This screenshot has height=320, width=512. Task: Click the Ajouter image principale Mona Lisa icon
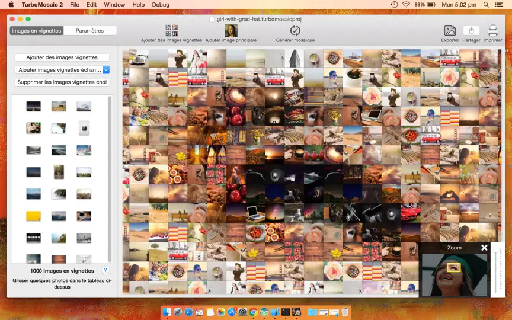tap(231, 31)
